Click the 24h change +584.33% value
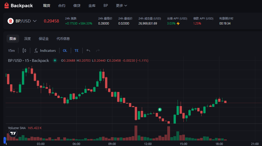 [x=85, y=23]
